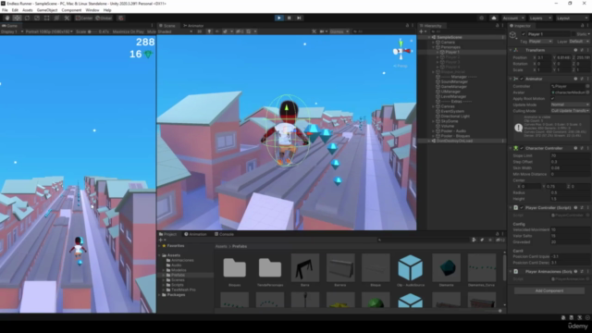Toggle 2D view in Scene toolbar
Viewport: 592px width, 333px height.
tap(200, 31)
